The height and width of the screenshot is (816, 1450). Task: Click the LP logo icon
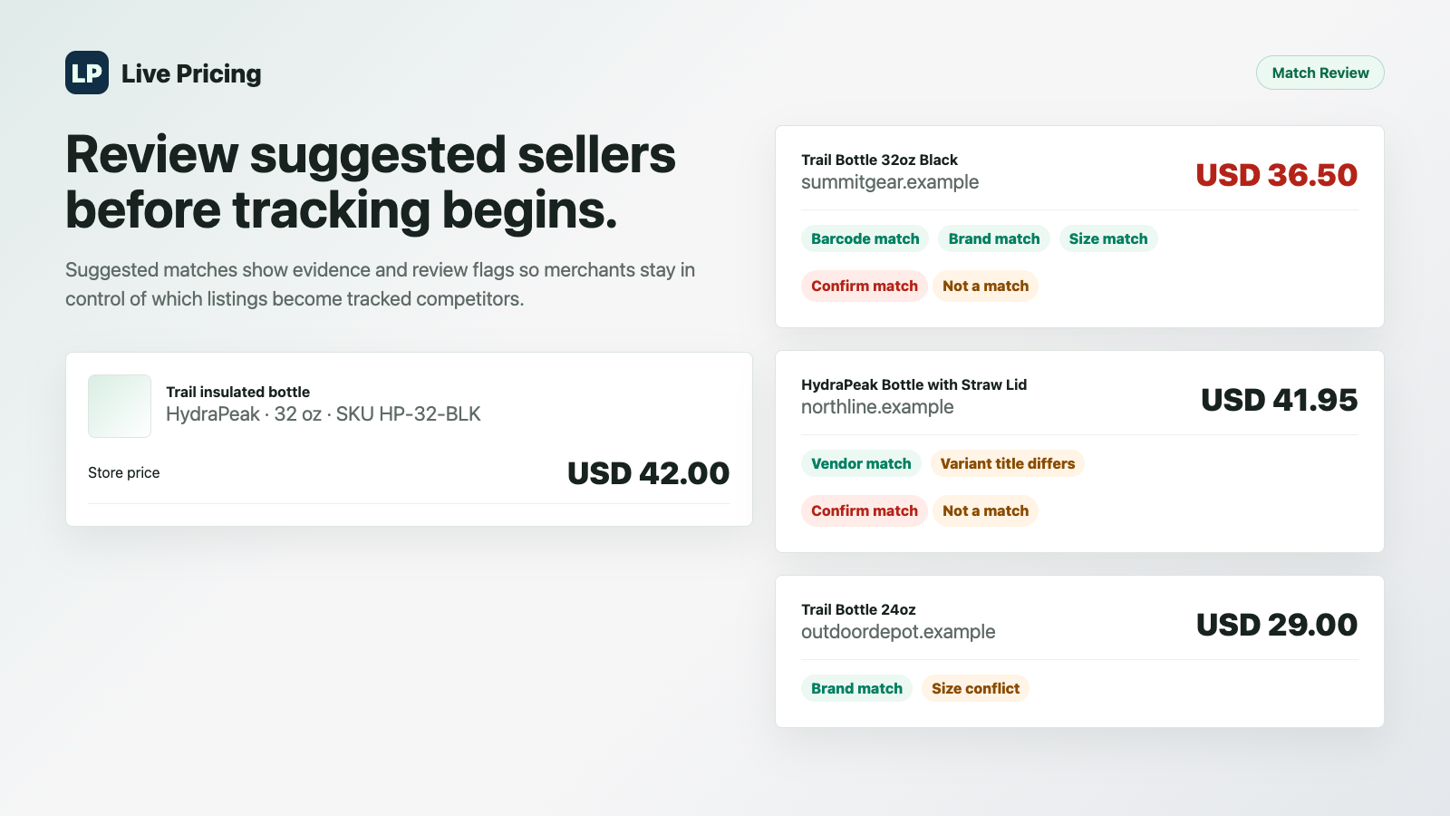[87, 73]
